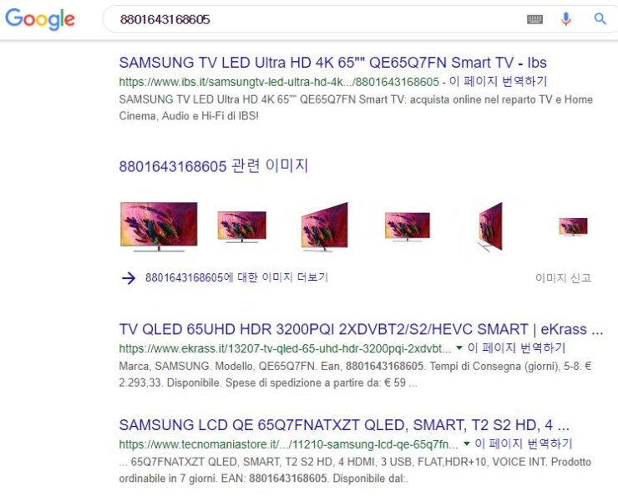618x502 pixels.
Task: Open the 8801643168605 related images heading
Action: (213, 166)
